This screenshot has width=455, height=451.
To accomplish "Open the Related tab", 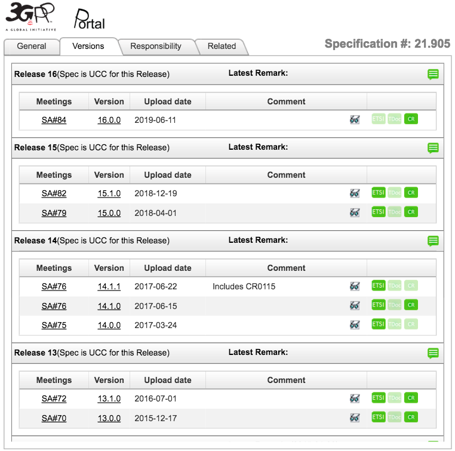I will point(222,47).
